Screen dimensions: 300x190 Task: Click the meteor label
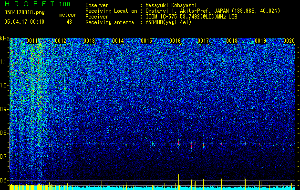(68, 15)
